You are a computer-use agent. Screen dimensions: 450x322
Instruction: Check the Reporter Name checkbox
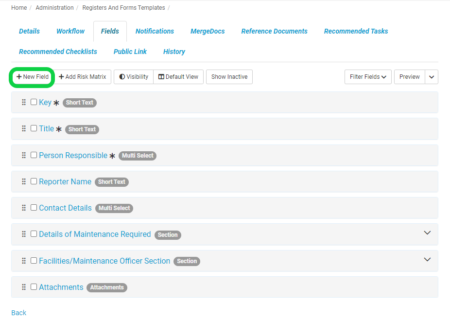[34, 181]
